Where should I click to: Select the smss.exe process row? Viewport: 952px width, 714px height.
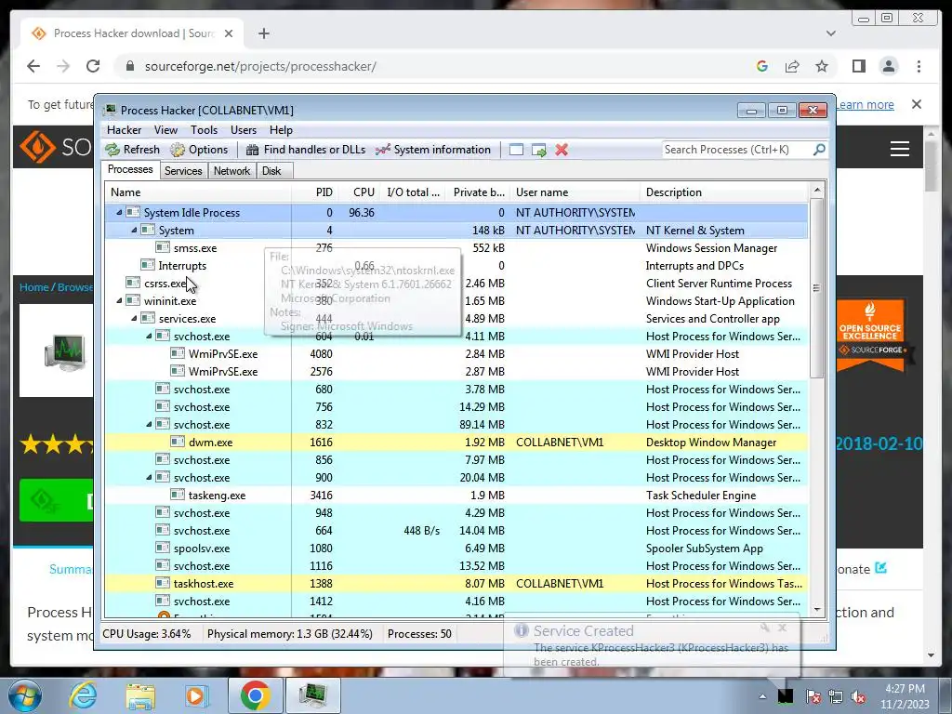coord(456,247)
